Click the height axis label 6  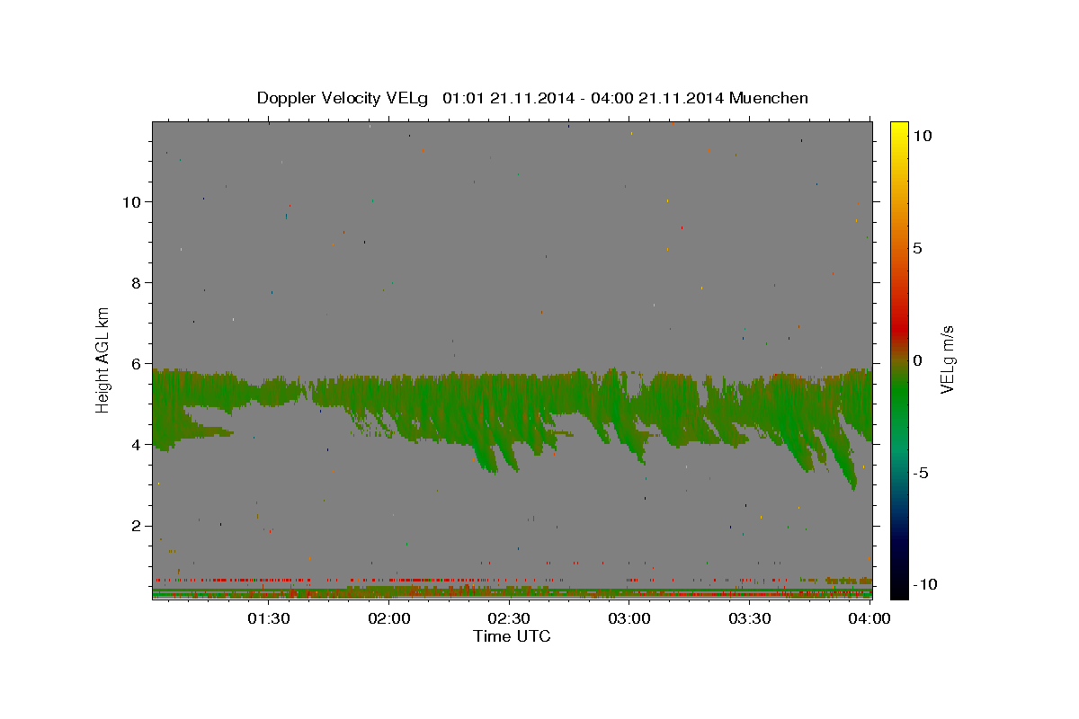pyautogui.click(x=135, y=364)
